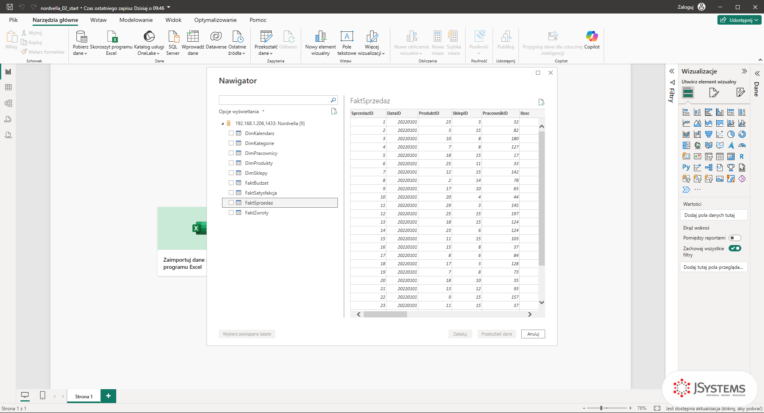The width and height of the screenshot is (764, 413).
Task: Open DAX query view in left sidebar
Action: (8, 119)
